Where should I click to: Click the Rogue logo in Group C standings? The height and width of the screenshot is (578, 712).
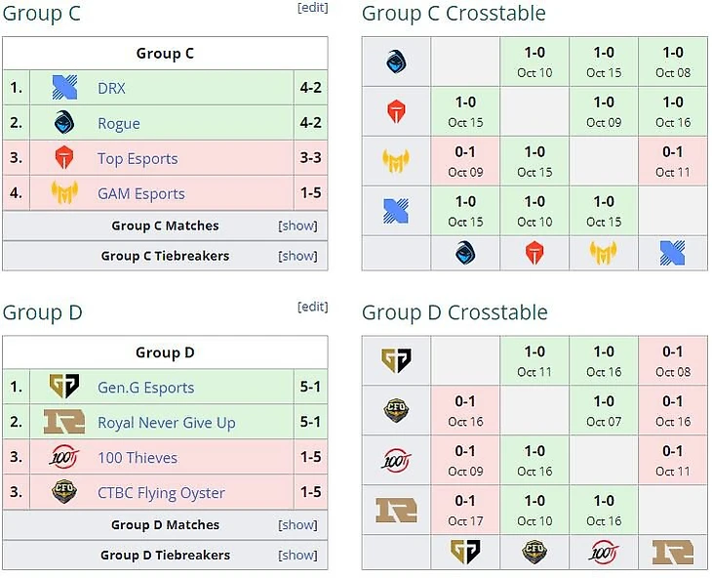click(64, 123)
